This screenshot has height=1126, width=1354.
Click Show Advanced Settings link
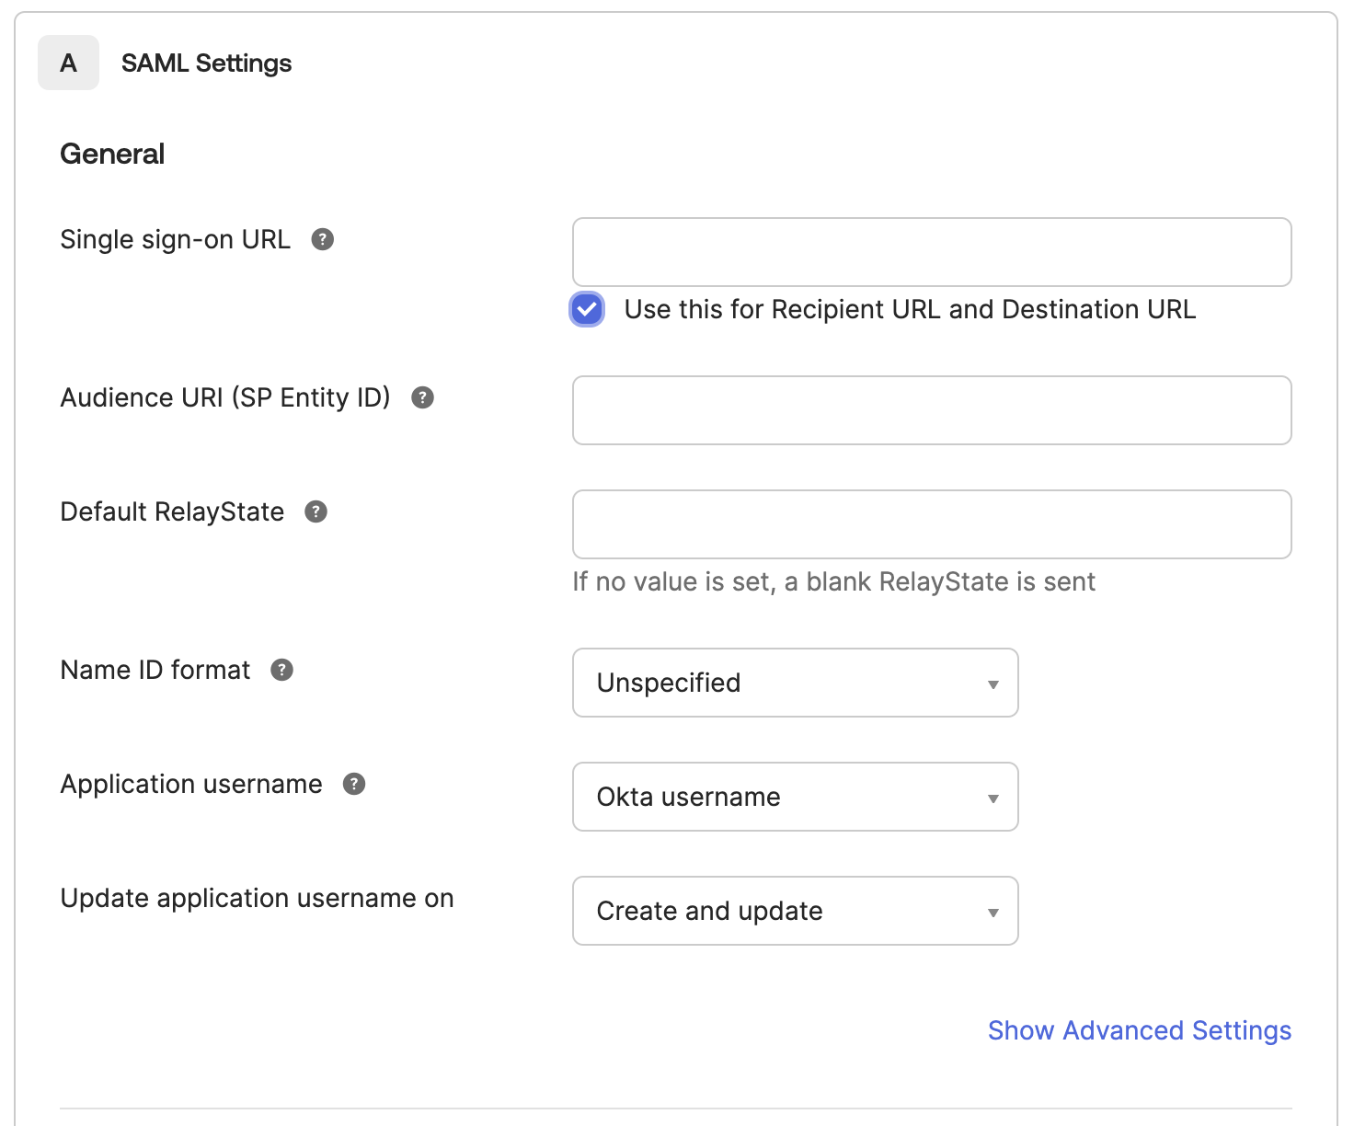[1139, 1030]
